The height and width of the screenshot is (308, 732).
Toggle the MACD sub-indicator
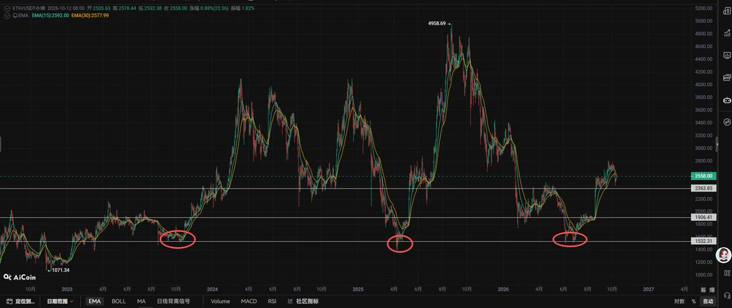[x=249, y=301]
